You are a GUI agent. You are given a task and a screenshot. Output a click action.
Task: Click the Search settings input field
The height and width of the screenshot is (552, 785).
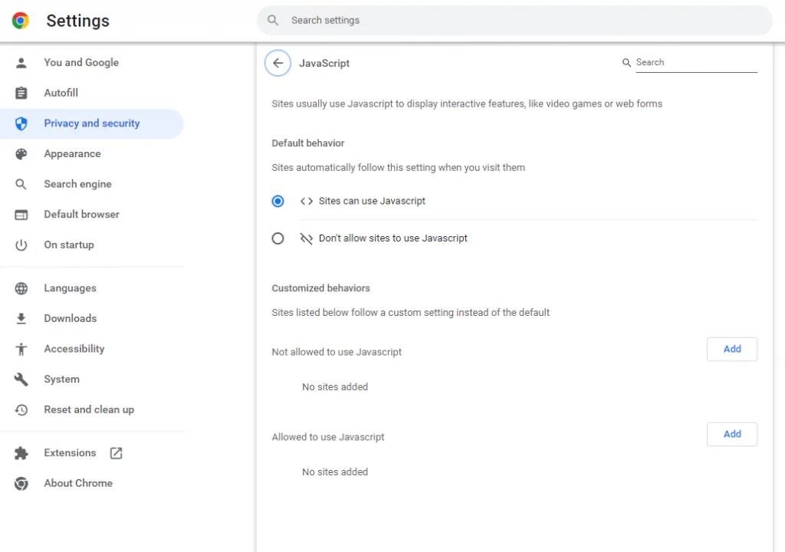(x=514, y=20)
